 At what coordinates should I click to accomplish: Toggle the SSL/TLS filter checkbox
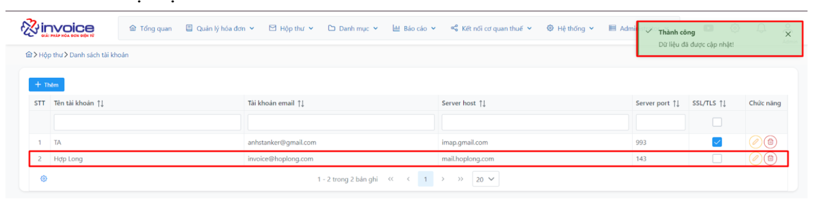[x=717, y=122]
